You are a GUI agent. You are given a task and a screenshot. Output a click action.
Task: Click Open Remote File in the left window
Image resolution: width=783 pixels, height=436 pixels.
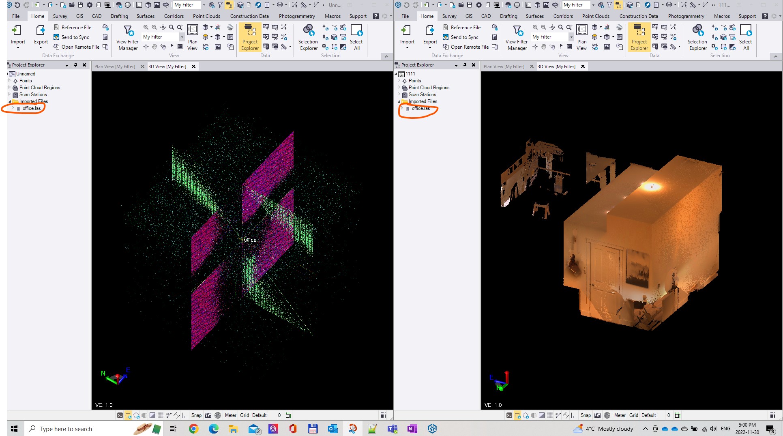click(80, 47)
